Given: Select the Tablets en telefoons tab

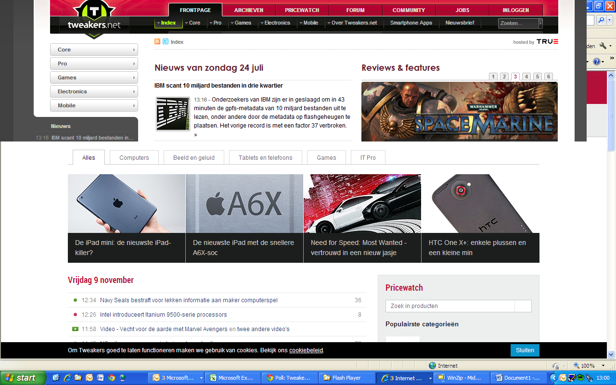Looking at the screenshot, I should tap(266, 157).
